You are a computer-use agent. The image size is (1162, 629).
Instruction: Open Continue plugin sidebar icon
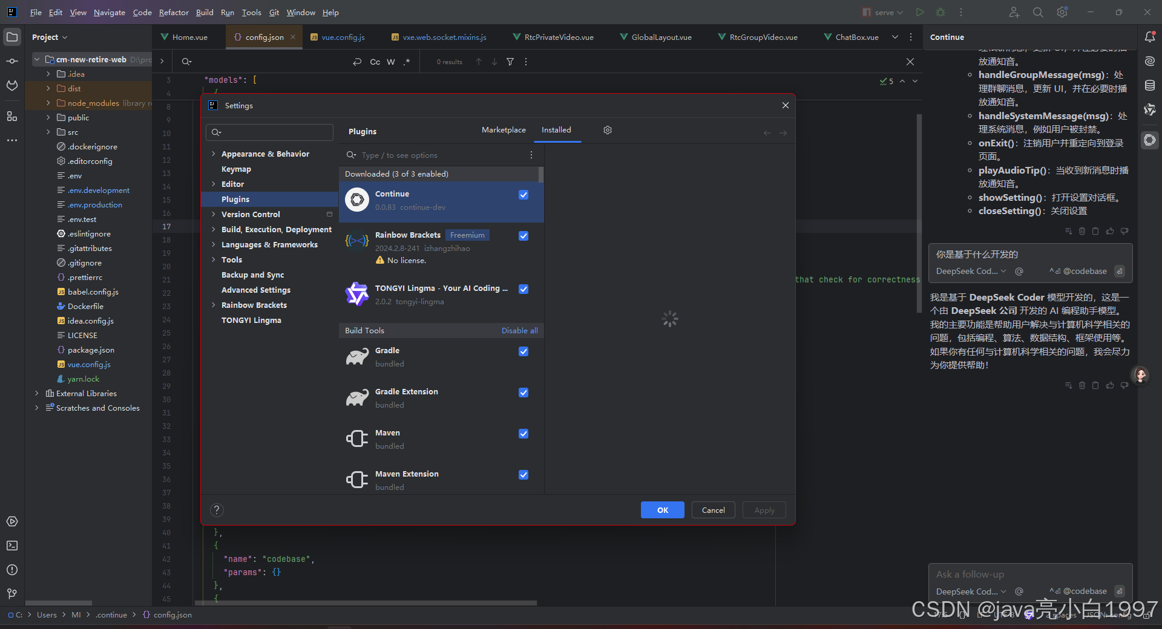coord(1150,140)
